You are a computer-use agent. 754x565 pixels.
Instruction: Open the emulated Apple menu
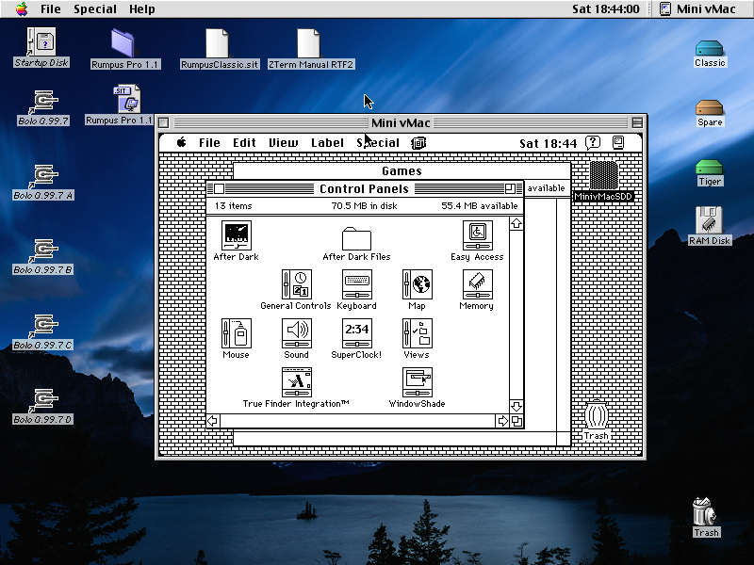point(181,143)
